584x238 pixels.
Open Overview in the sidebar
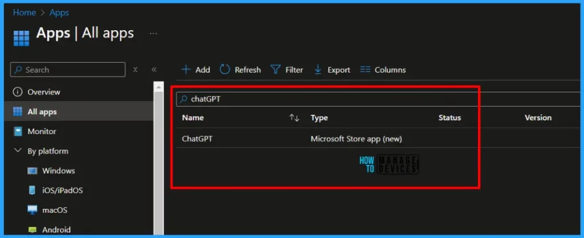43,92
